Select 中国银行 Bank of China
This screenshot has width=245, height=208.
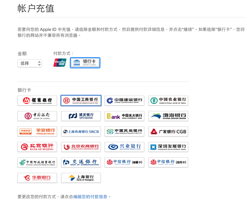pos(37,116)
